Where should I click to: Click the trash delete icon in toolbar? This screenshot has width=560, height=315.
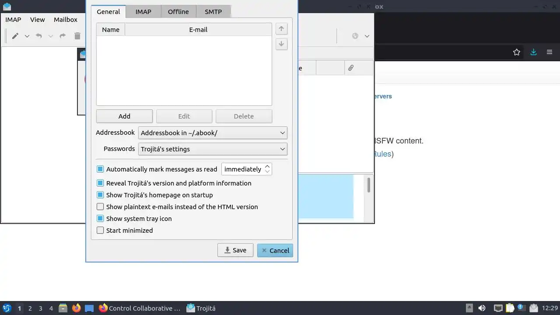point(77,36)
